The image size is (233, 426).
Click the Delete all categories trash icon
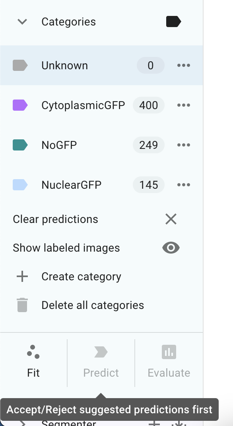coord(22,305)
